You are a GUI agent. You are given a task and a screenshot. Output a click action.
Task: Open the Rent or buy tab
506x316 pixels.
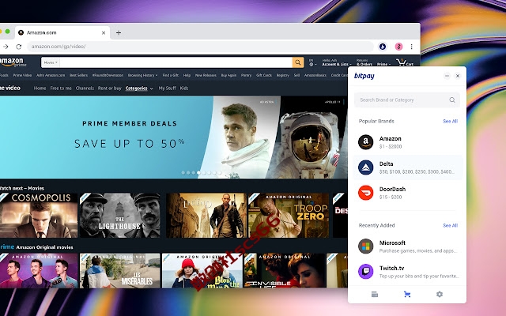pos(110,88)
